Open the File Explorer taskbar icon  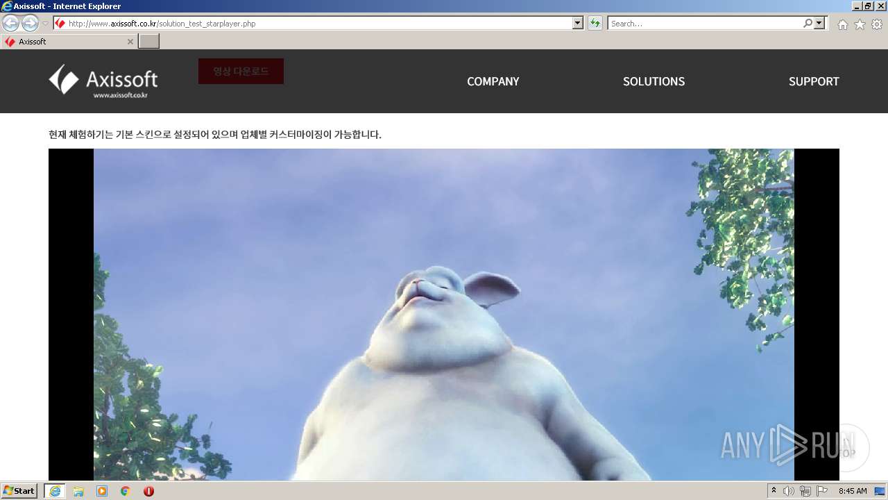point(78,491)
